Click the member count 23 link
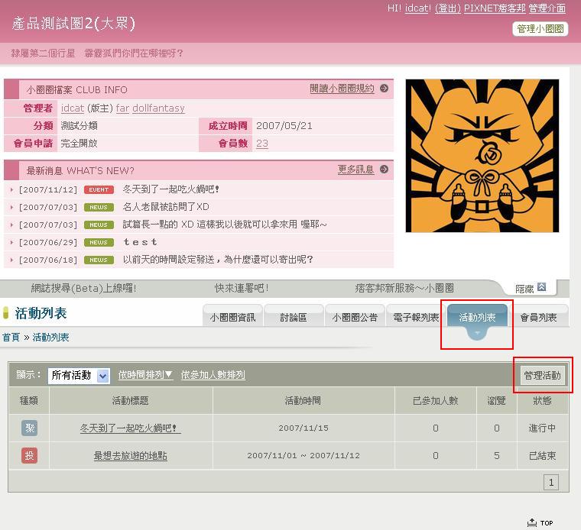The width and height of the screenshot is (581, 530). click(x=262, y=144)
